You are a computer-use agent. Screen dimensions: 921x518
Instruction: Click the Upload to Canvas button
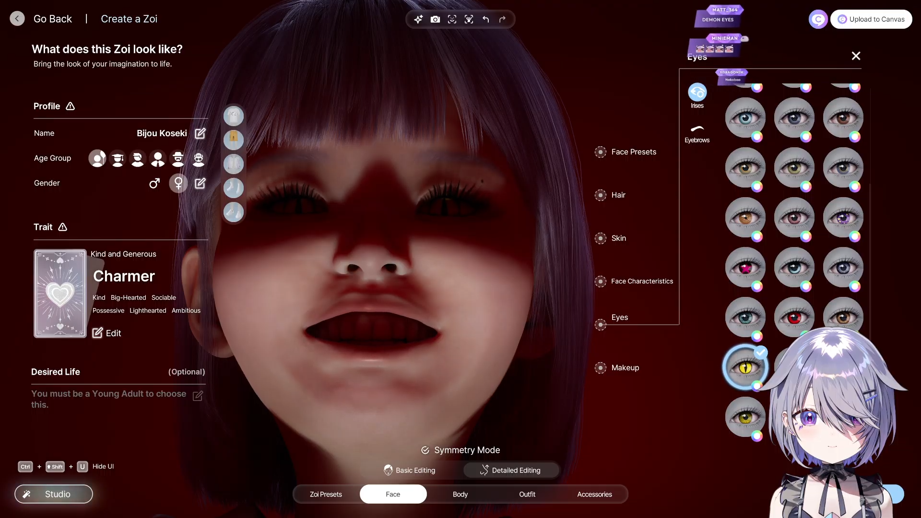[x=871, y=19]
